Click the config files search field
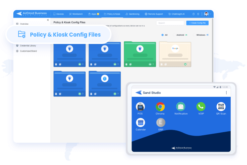247x165 pixels. click(x=170, y=23)
